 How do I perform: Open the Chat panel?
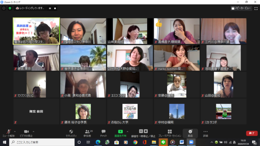click(103, 131)
